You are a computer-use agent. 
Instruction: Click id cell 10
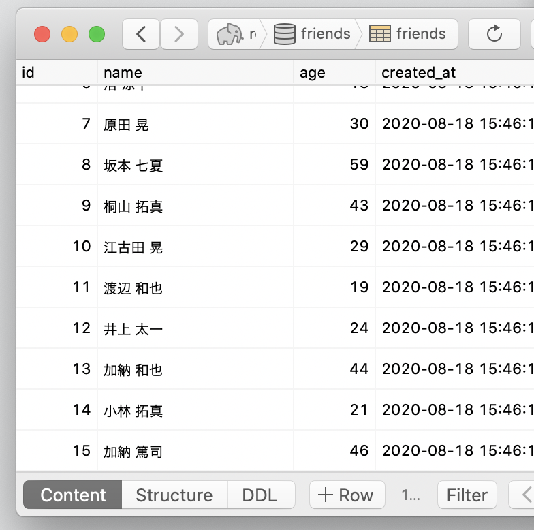click(57, 247)
